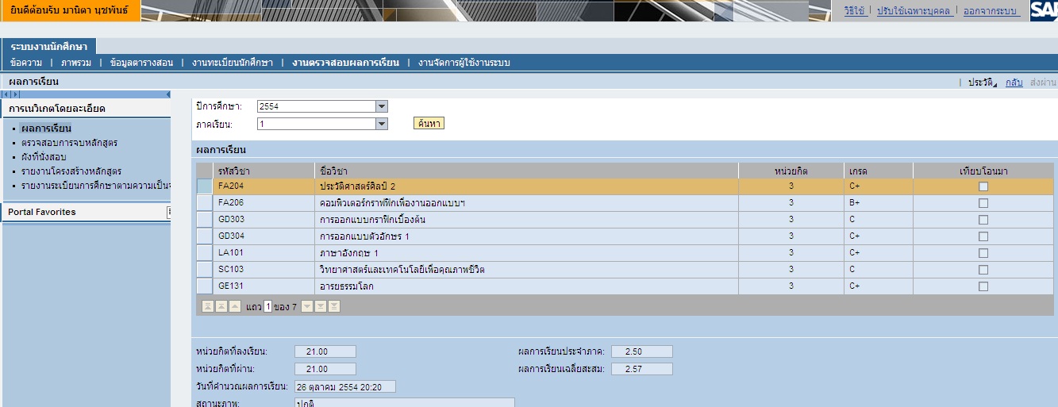Select ตรวจสอบการจบหลักสูตร in the navigation list

pos(70,143)
